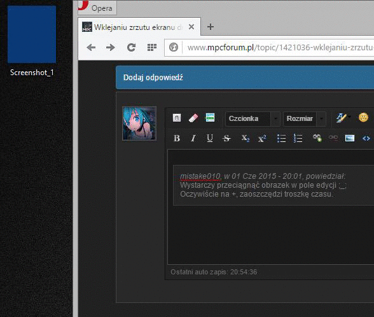Image resolution: width=374 pixels, height=317 pixels.
Task: Toggle the BBCode source mode icon
Action: click(x=177, y=118)
